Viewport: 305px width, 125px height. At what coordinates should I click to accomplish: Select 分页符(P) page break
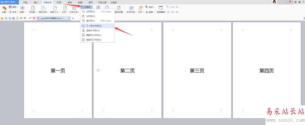pos(97,11)
